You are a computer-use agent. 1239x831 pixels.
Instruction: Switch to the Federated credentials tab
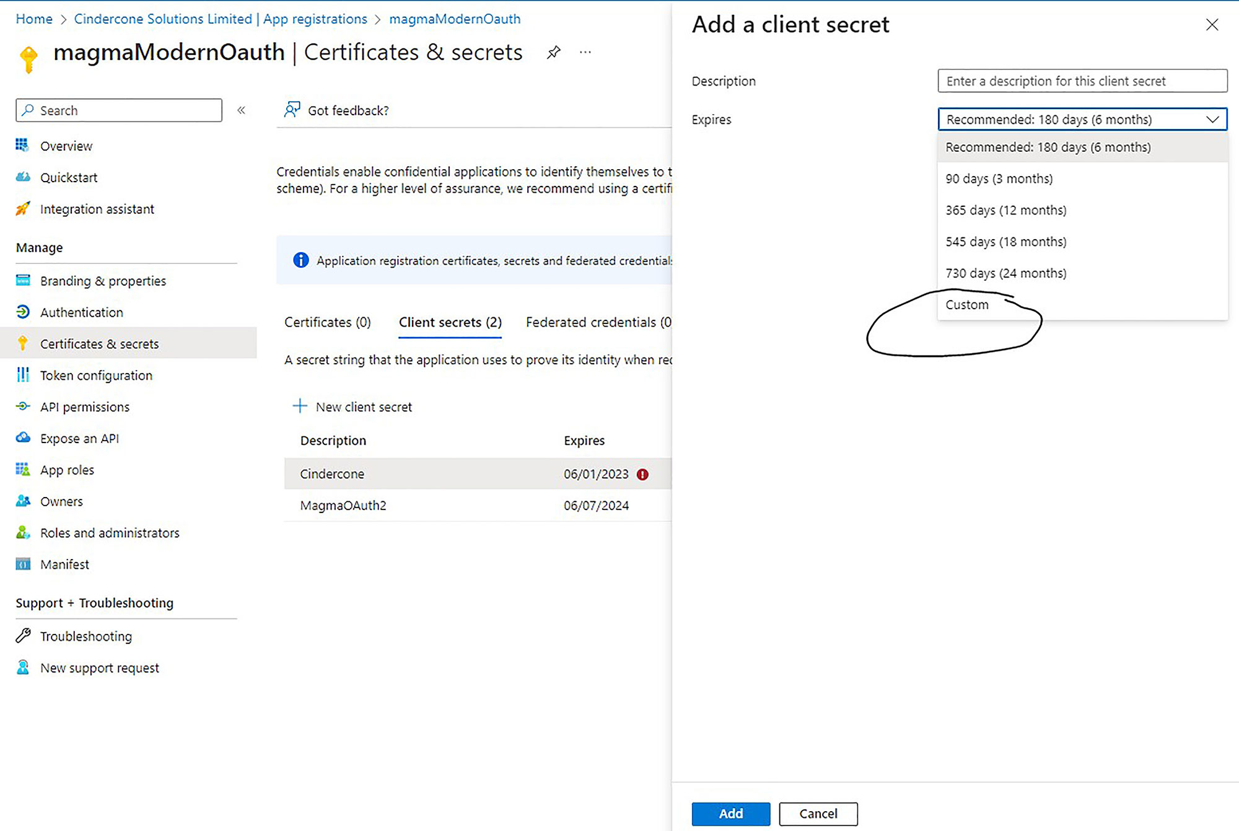(x=598, y=322)
